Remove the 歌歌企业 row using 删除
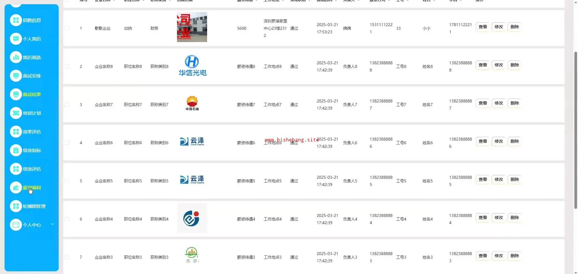 tap(514, 27)
